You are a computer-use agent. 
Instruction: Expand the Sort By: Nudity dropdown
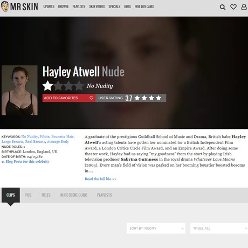156,228
